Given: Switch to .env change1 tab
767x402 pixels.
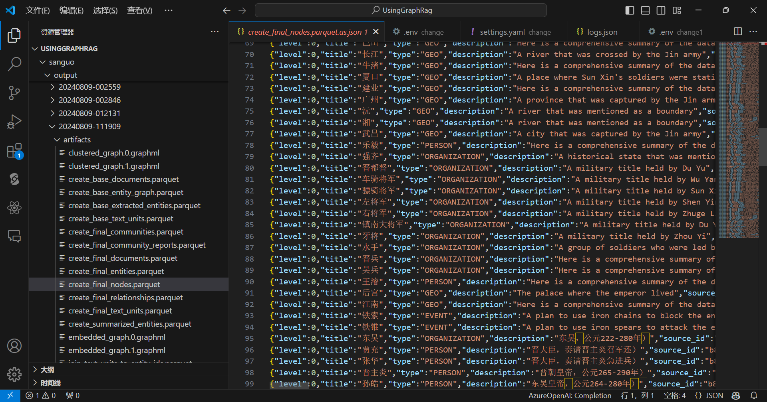Looking at the screenshot, I should 680,32.
